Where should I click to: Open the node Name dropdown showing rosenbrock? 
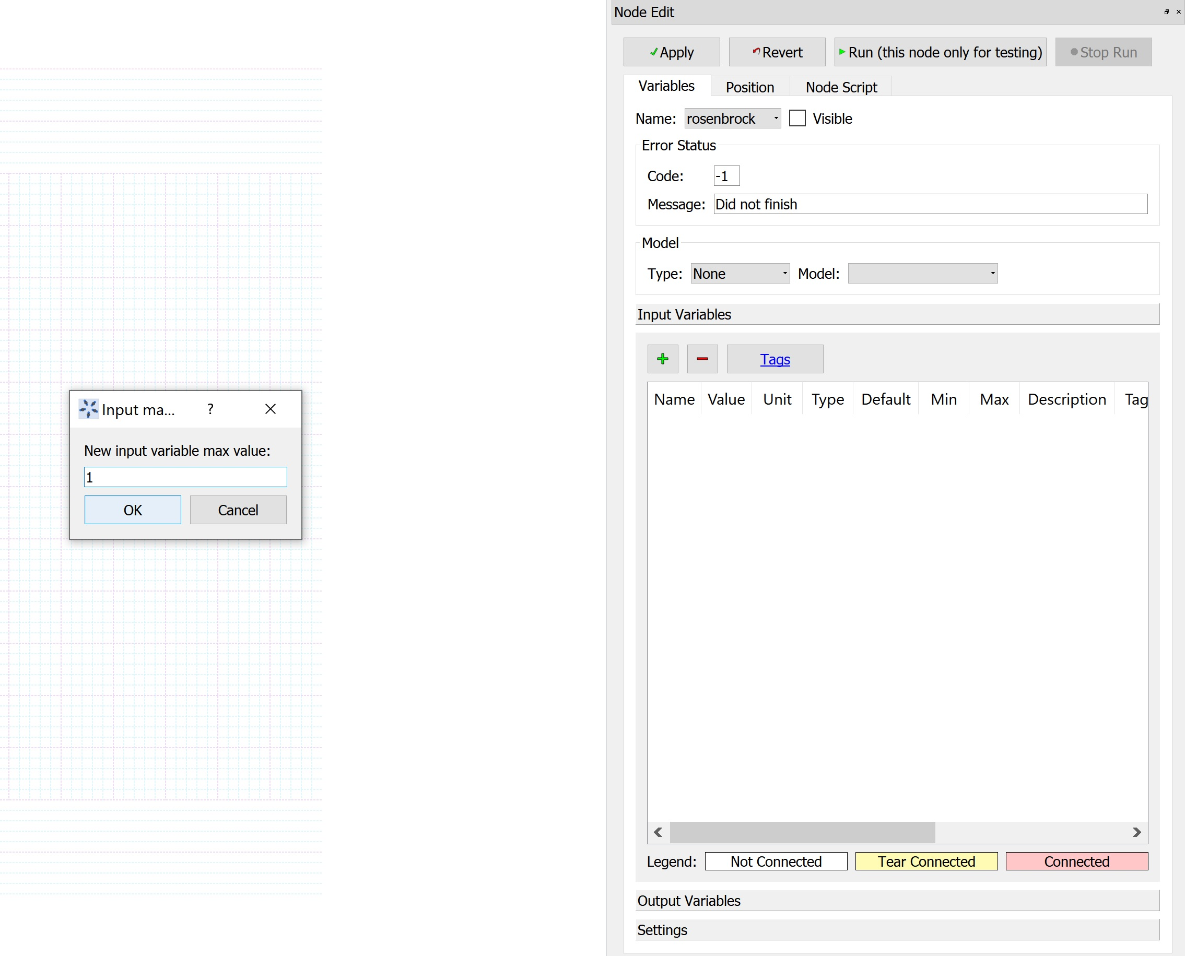point(733,119)
